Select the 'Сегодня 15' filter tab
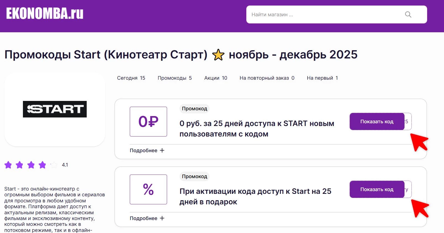444x233 pixels. point(131,78)
